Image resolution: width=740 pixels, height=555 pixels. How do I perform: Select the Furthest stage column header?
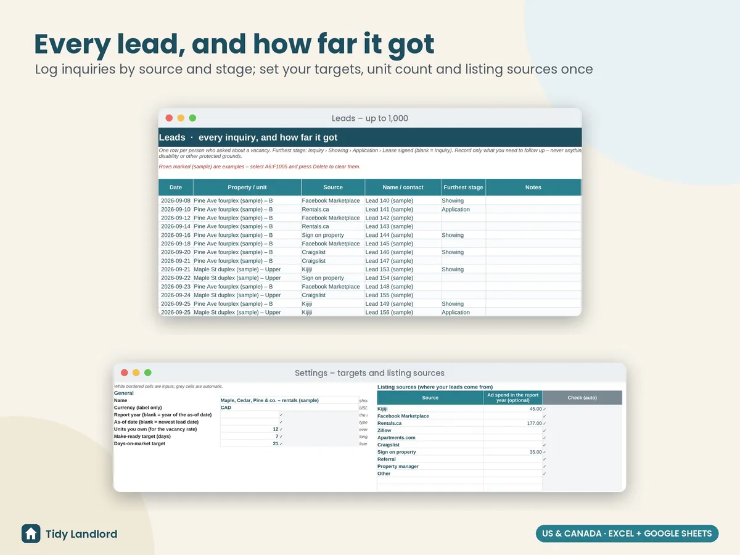tap(463, 187)
